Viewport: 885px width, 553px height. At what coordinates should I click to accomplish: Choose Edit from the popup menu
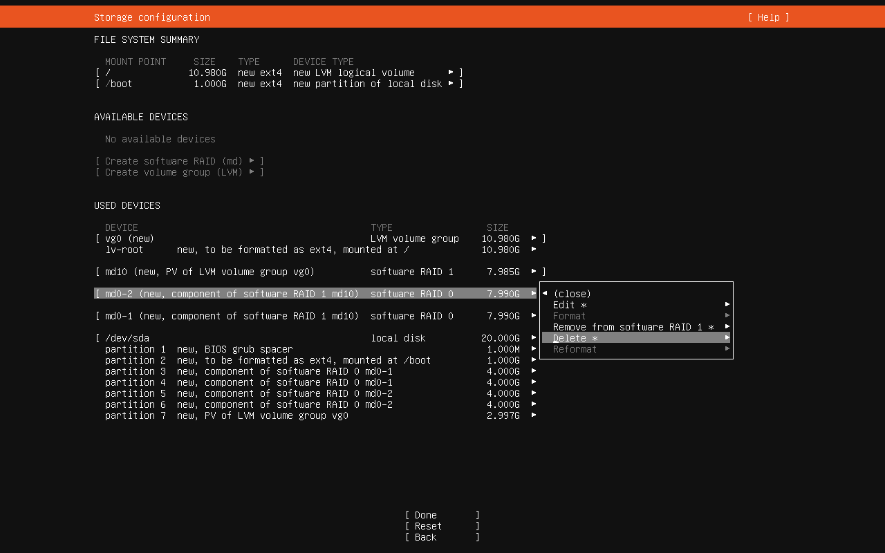click(569, 305)
